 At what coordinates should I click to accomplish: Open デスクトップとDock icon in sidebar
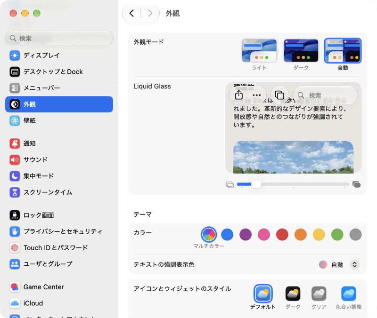(15, 72)
